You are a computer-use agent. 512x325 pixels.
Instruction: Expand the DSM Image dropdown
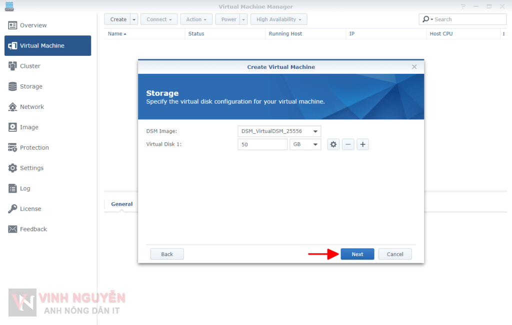315,131
